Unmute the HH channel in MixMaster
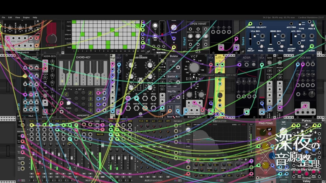This screenshot has width=326, height=183. 38,174
